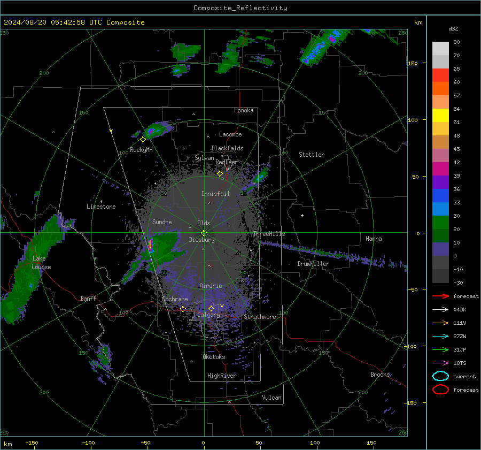Viewport: 481px width, 450px height.
Task: Click the Banff town label
Action: pyautogui.click(x=88, y=298)
